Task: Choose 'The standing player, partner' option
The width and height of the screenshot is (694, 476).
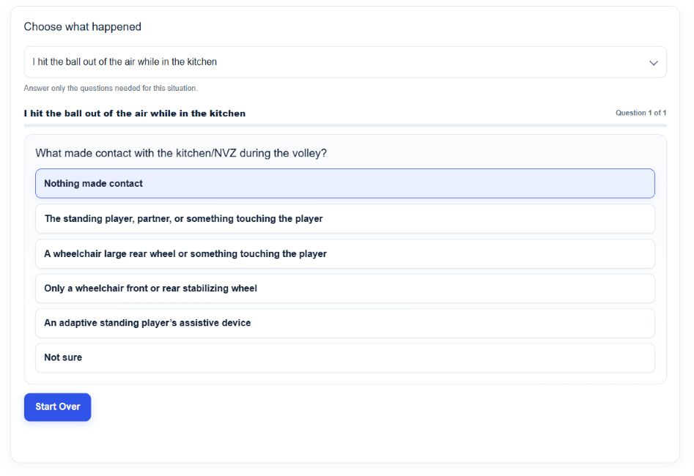Action: (344, 218)
